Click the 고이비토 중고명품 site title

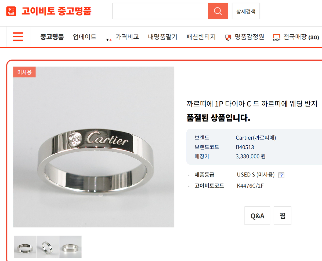coord(56,11)
